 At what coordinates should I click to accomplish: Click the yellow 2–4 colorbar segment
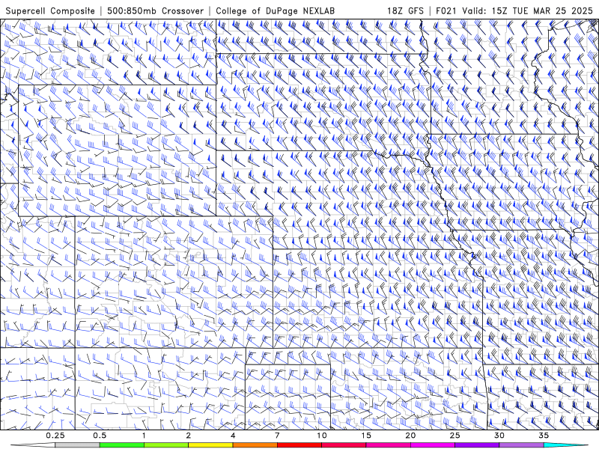click(x=210, y=445)
